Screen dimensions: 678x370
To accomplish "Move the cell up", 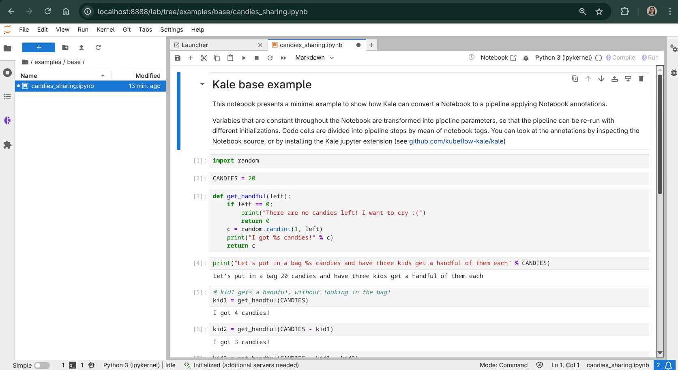I will (588, 79).
